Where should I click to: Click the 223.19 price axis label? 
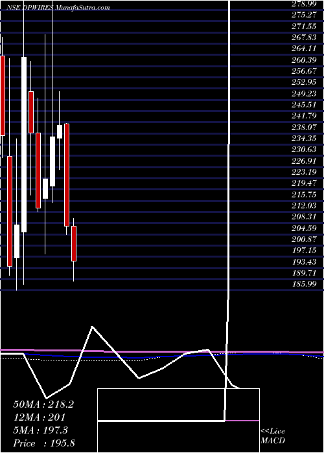303,171
